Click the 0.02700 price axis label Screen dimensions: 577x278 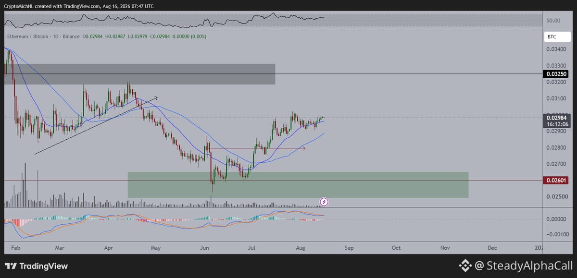(x=556, y=164)
